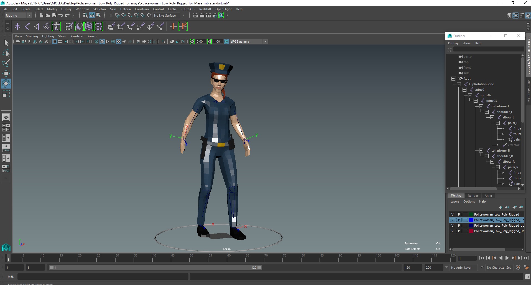
Task: Open the Layers menu in Layer Editor
Action: coord(455,201)
